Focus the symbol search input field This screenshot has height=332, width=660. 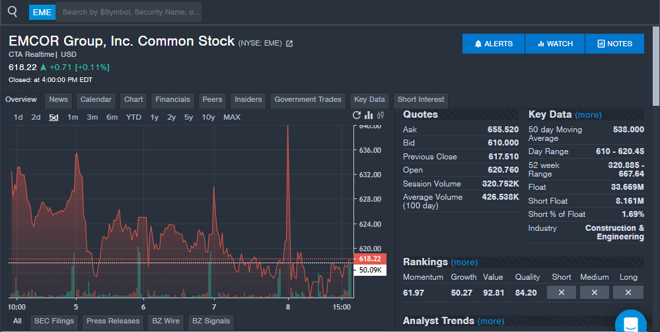point(128,12)
